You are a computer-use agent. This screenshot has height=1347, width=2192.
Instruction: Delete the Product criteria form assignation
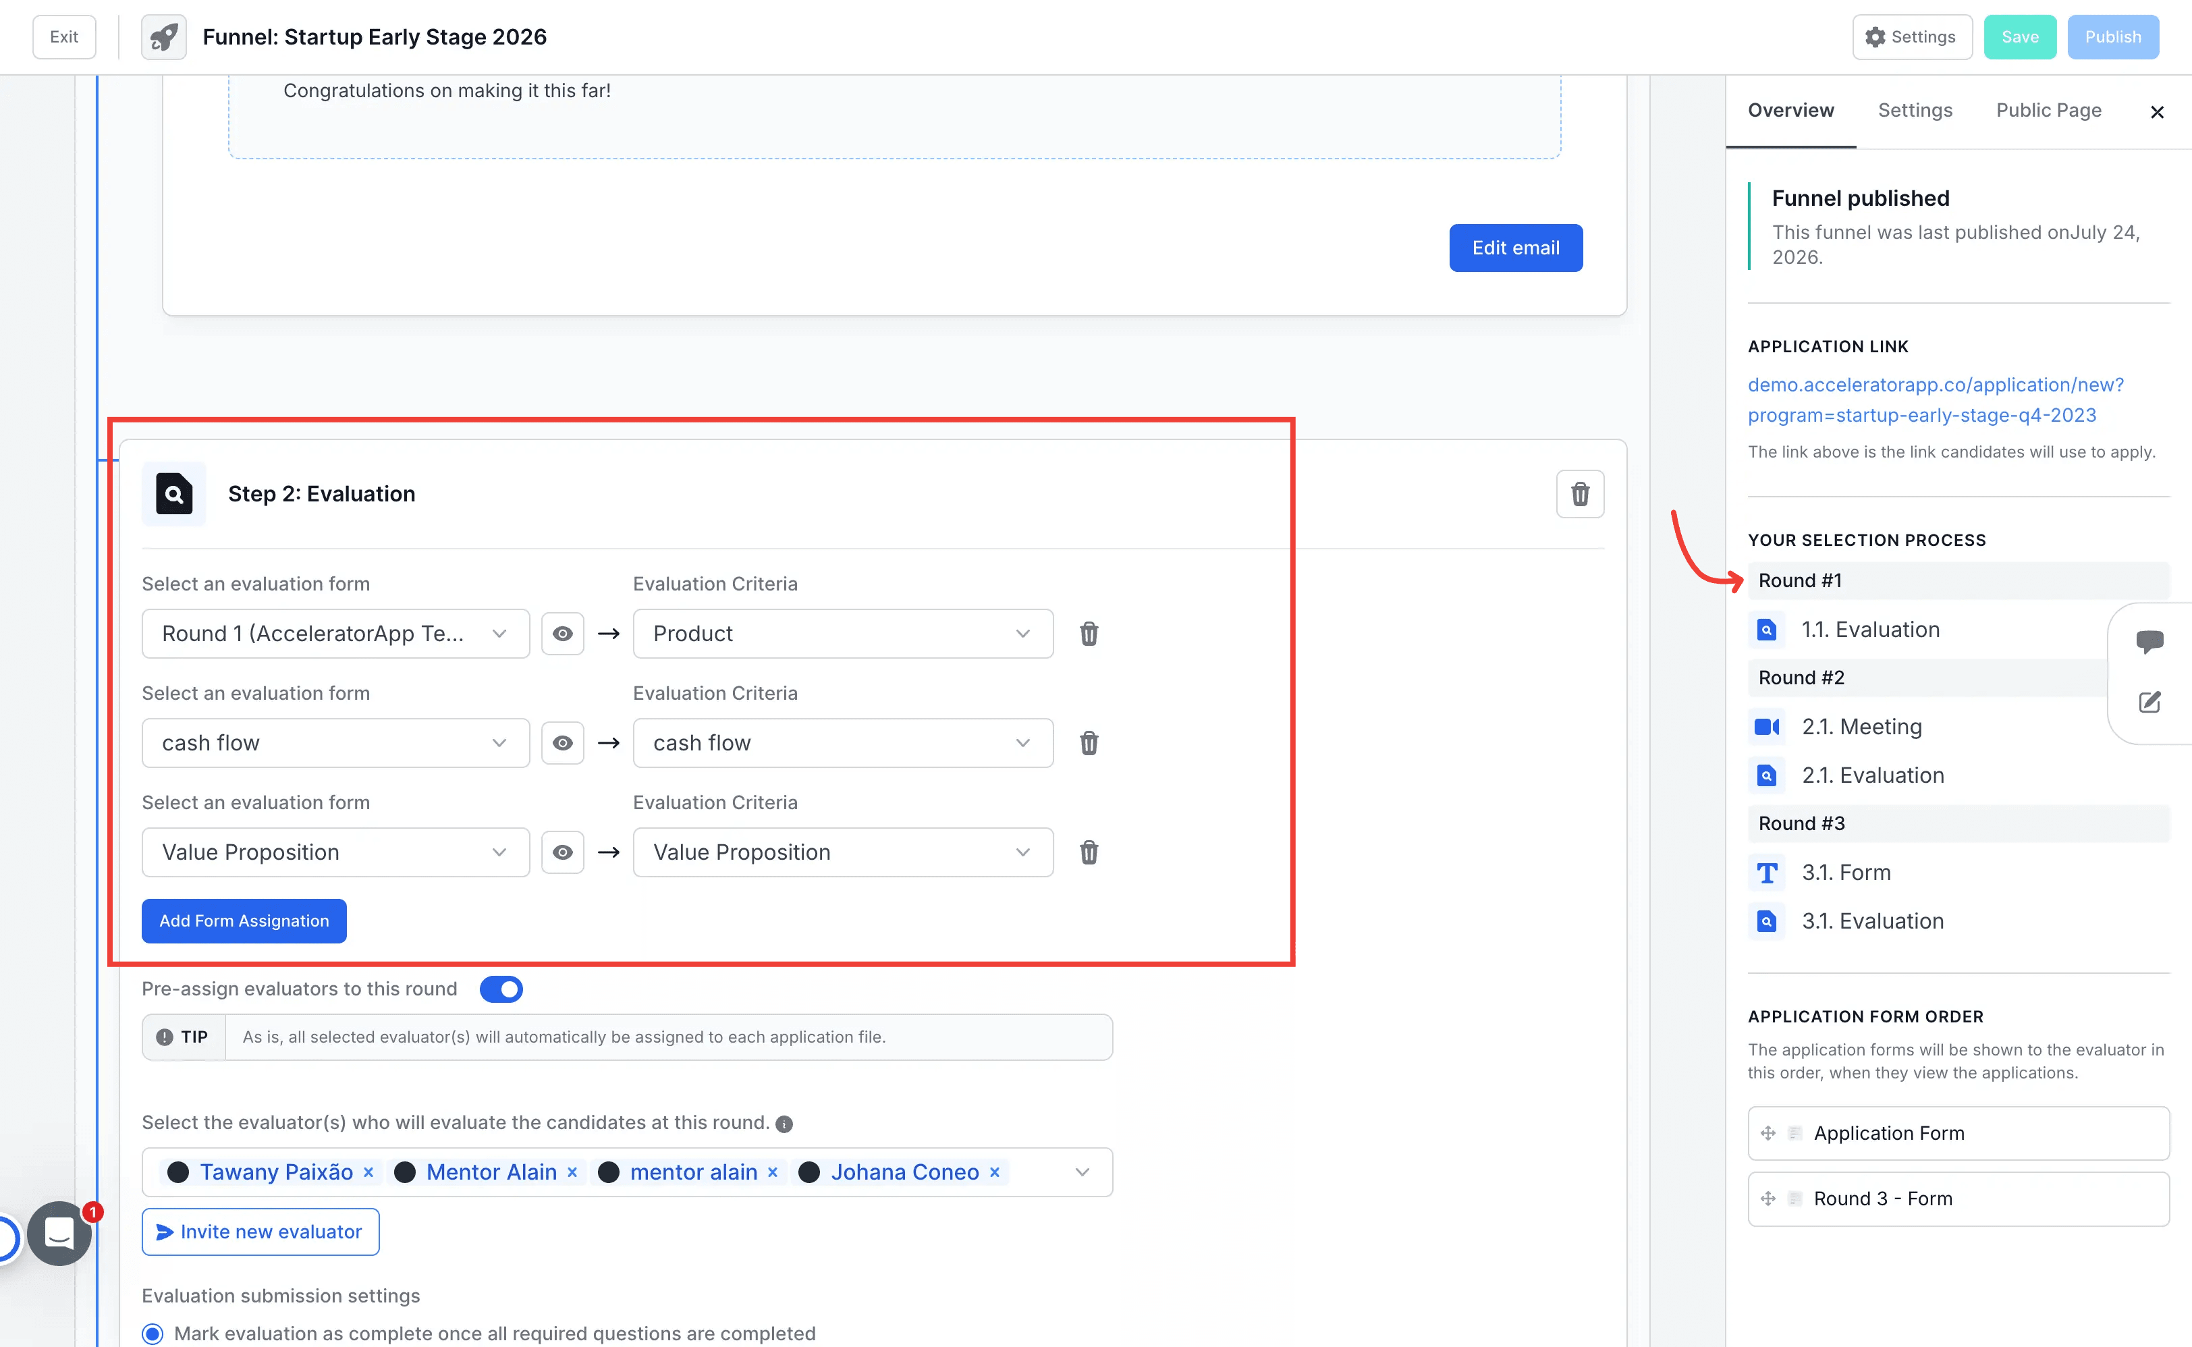[x=1089, y=634]
